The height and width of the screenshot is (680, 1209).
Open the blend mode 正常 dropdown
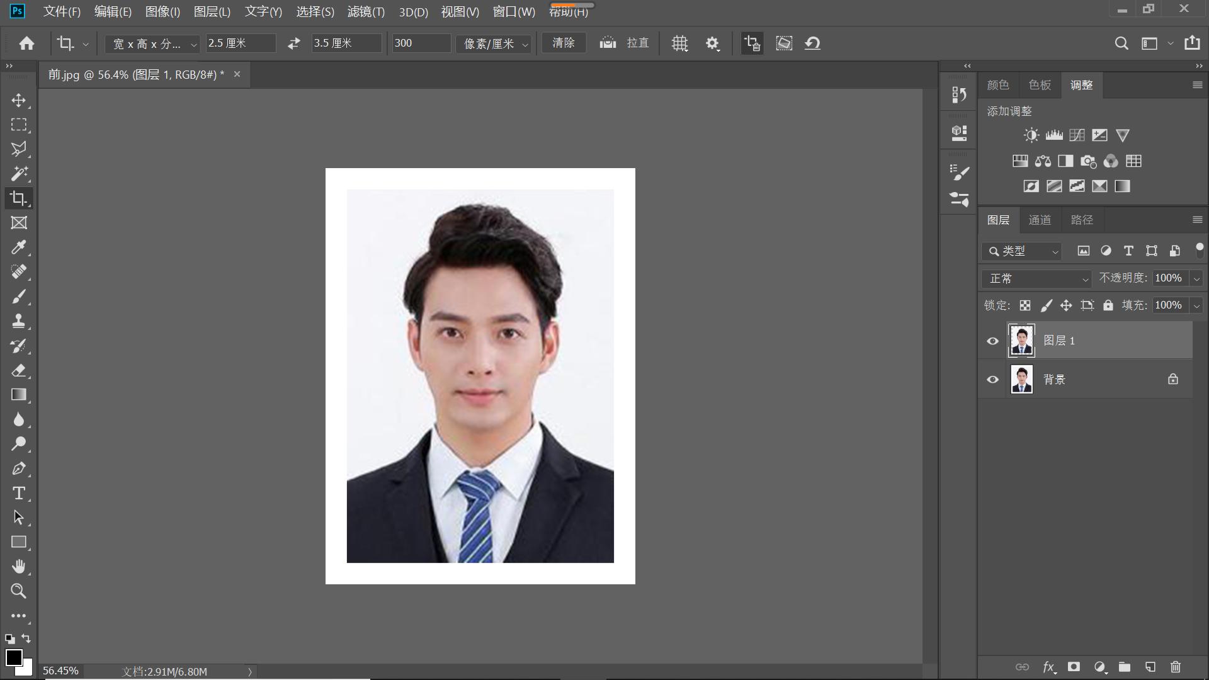(x=1036, y=278)
